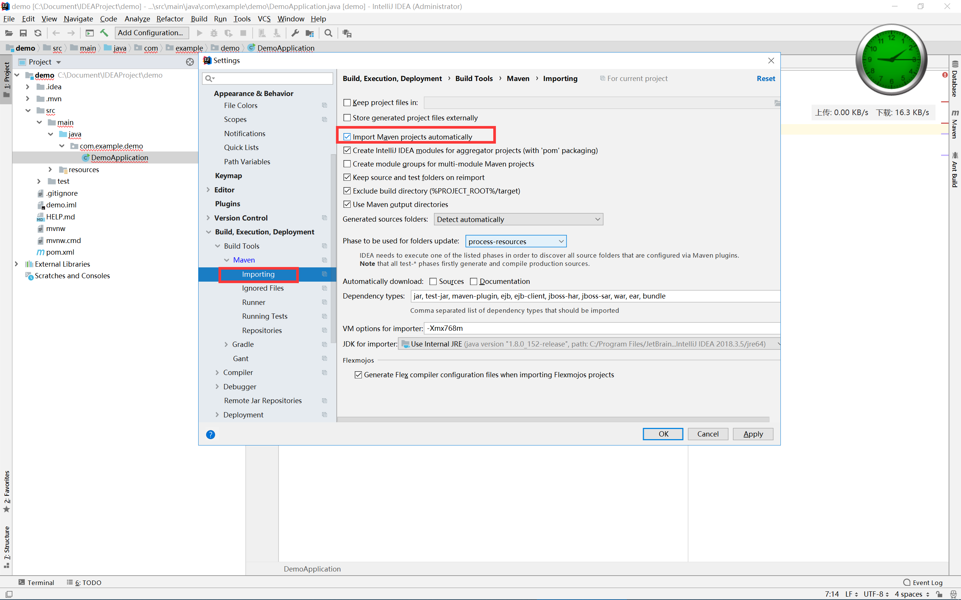961x600 pixels.
Task: Open Project Structure toolbar icon
Action: click(309, 33)
